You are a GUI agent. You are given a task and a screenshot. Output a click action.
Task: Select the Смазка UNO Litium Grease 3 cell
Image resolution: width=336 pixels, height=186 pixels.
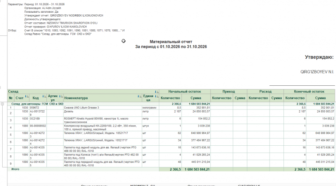tap(103, 108)
